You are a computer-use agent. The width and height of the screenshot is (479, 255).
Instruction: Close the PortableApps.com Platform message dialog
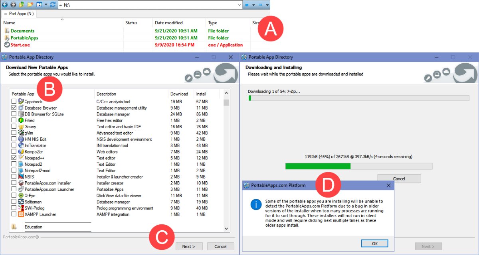click(x=388, y=185)
